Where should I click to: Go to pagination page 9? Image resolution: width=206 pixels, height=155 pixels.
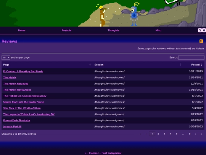(x=190, y=134)
